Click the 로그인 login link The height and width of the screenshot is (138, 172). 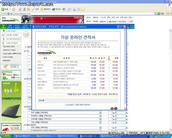[88, 18]
